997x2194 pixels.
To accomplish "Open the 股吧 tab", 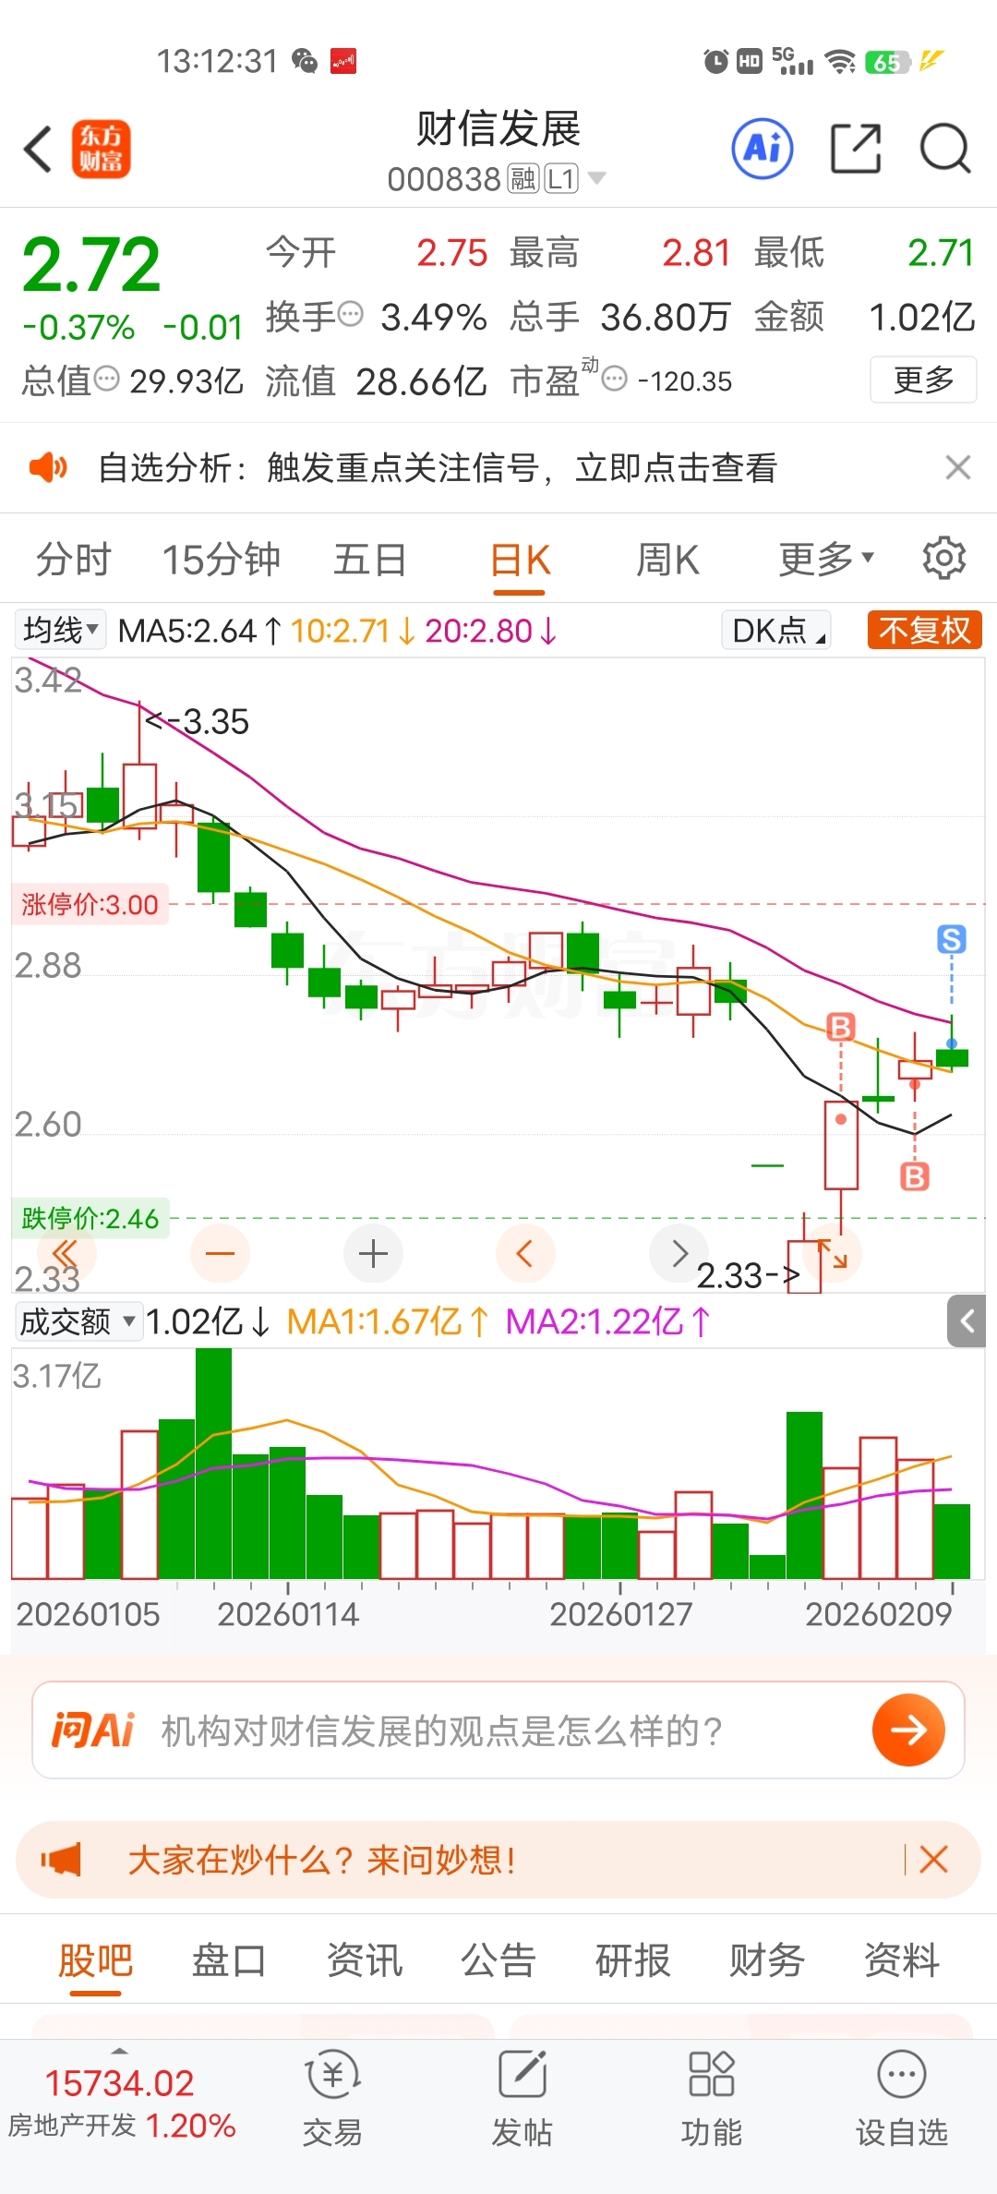I will (96, 1959).
